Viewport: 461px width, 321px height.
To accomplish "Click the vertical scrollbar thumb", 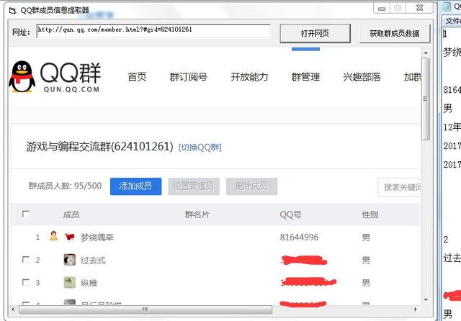I will coord(426,99).
